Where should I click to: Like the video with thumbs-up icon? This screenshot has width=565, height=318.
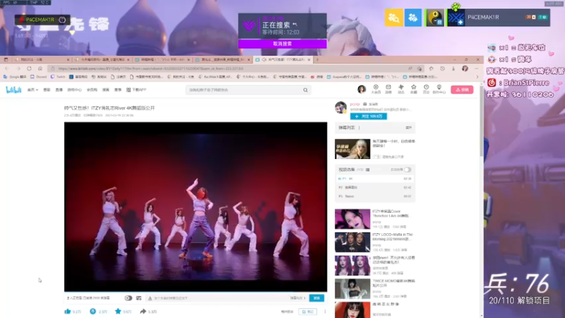pos(67,311)
